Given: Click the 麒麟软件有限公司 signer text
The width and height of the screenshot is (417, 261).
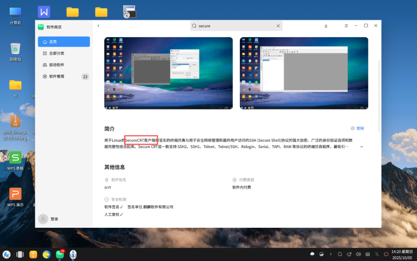Looking at the screenshot, I should pyautogui.click(x=158, y=207).
